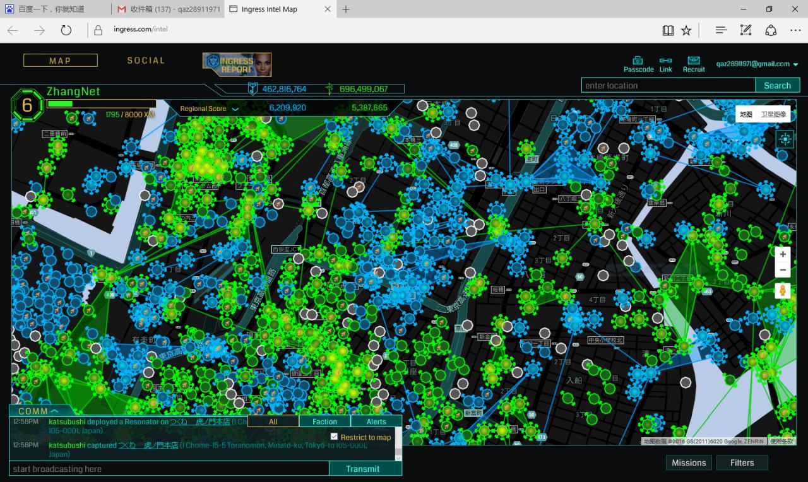Switch to the 百度一下 browser tab
The width and height of the screenshot is (808, 482).
tap(57, 9)
